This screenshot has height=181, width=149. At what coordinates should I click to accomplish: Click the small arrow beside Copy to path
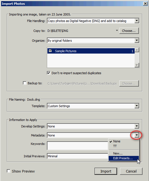pyautogui.click(x=117, y=30)
